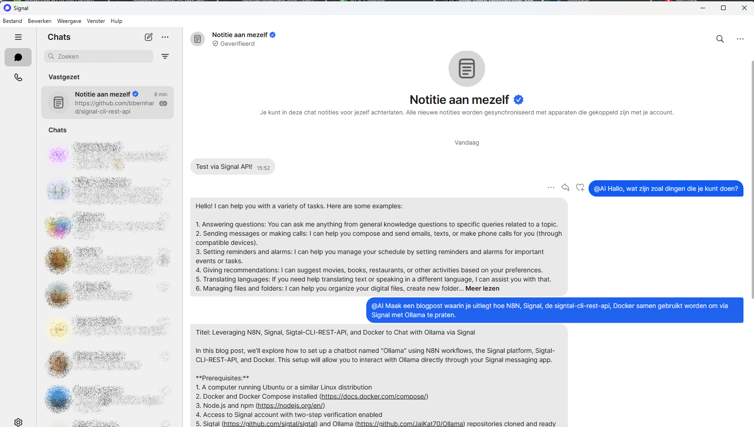
Task: Click Signal app icon in title bar
Action: 7,8
